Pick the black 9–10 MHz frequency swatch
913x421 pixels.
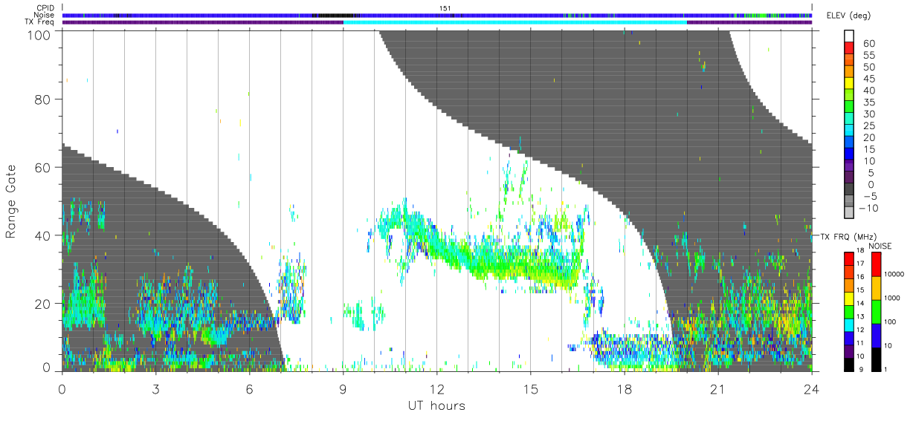[x=848, y=364]
